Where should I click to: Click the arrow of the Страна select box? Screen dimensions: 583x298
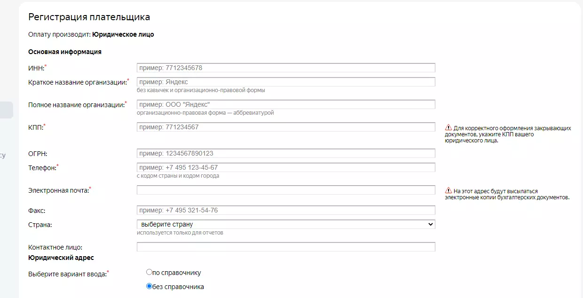[430, 224]
